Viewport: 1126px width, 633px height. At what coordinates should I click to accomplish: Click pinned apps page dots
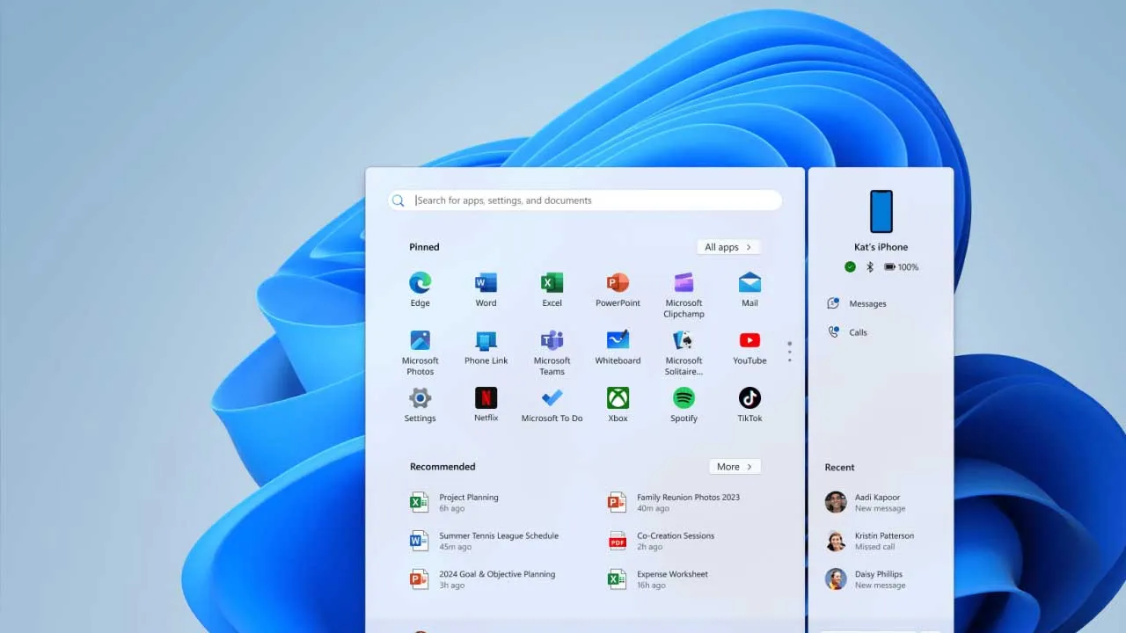coord(789,352)
